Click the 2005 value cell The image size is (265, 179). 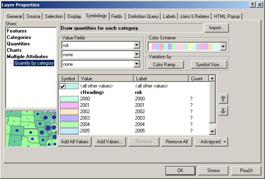point(85,131)
